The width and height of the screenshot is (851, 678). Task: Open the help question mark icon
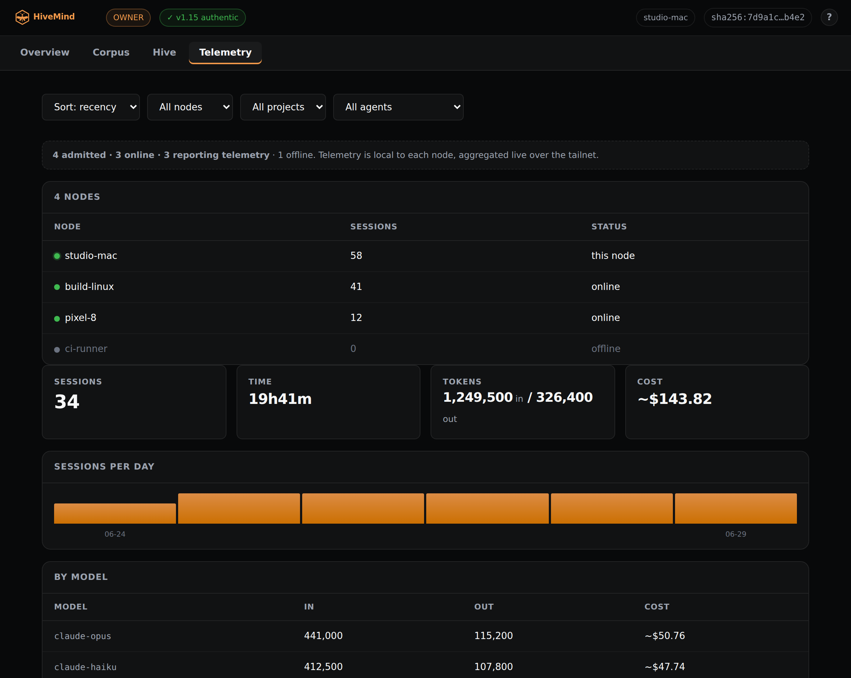(x=829, y=17)
